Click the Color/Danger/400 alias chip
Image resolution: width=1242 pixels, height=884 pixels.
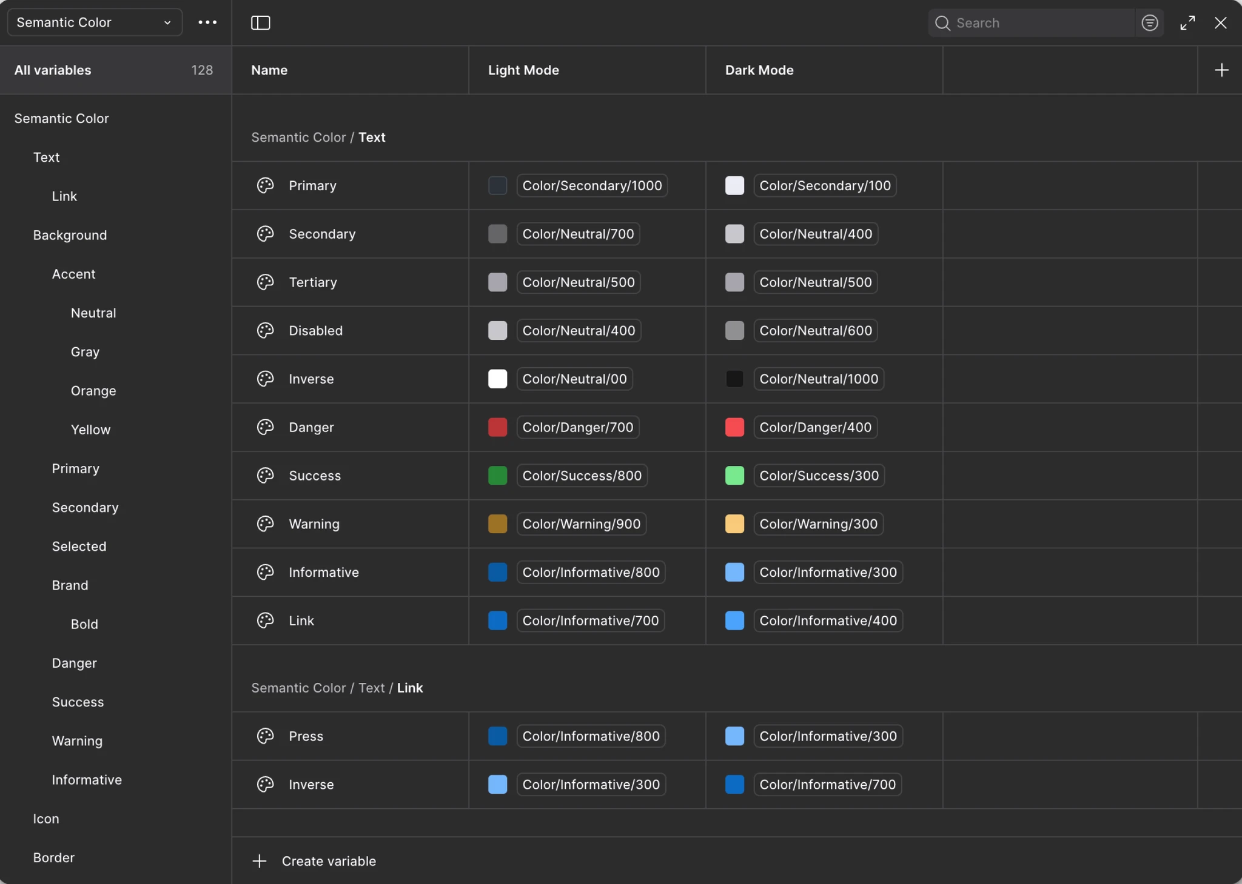pyautogui.click(x=815, y=427)
